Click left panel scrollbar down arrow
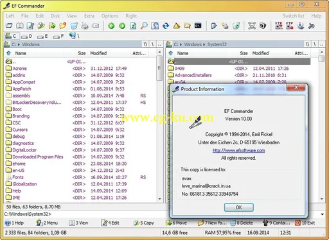This screenshot has height=240, width=329. [159, 199]
